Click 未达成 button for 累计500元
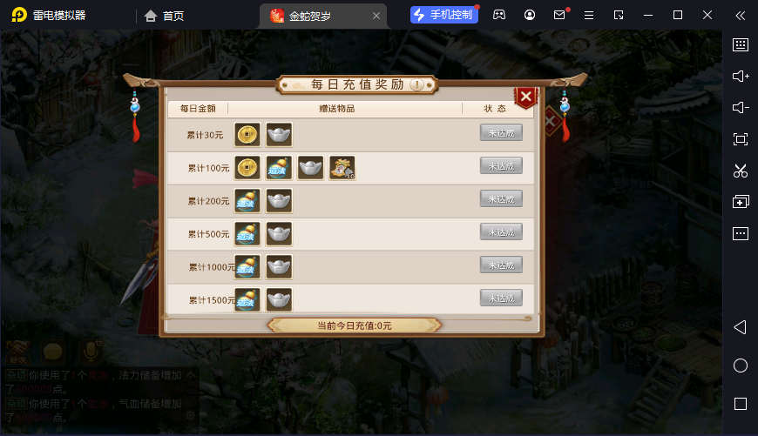This screenshot has width=758, height=436. click(x=501, y=232)
